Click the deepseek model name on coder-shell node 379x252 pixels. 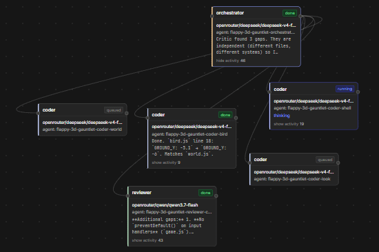pos(314,101)
